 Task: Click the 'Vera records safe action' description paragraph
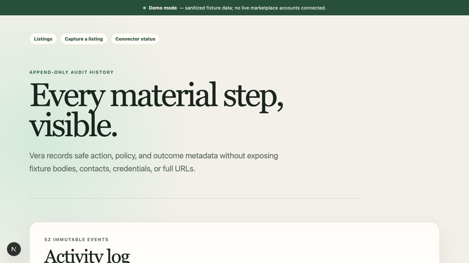(154, 162)
